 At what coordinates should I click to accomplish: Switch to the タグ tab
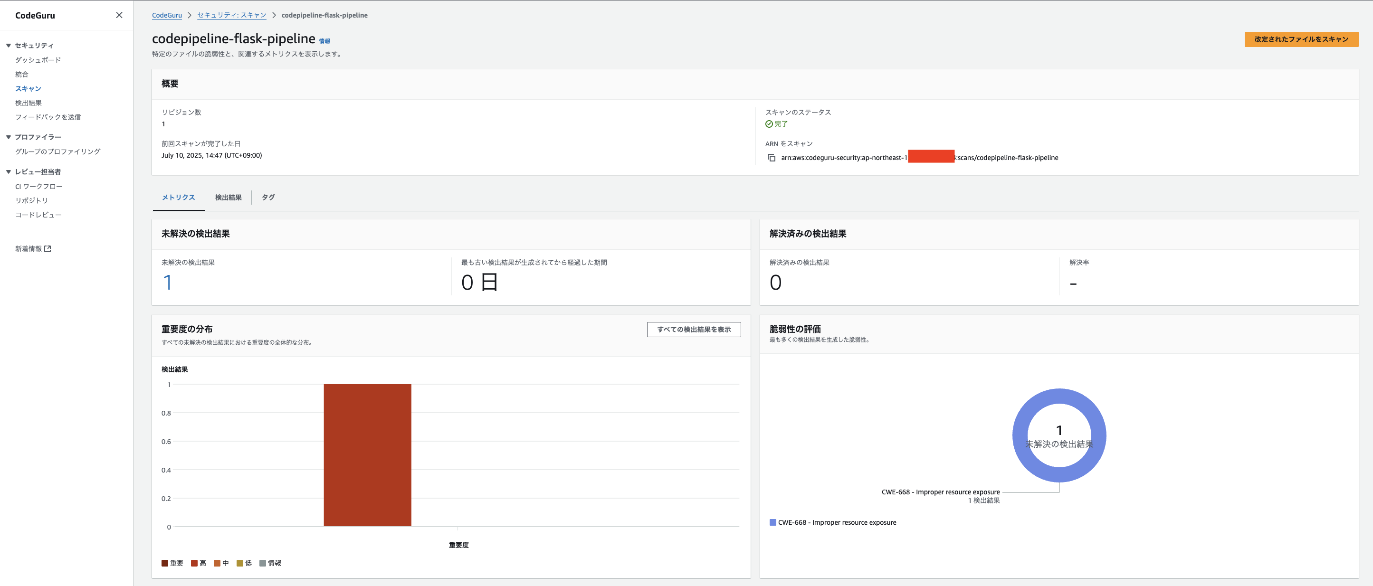[x=268, y=197]
